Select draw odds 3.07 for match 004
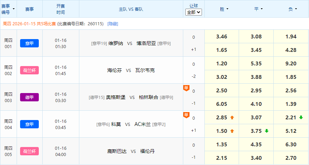 pyautogui.click(x=256, y=118)
